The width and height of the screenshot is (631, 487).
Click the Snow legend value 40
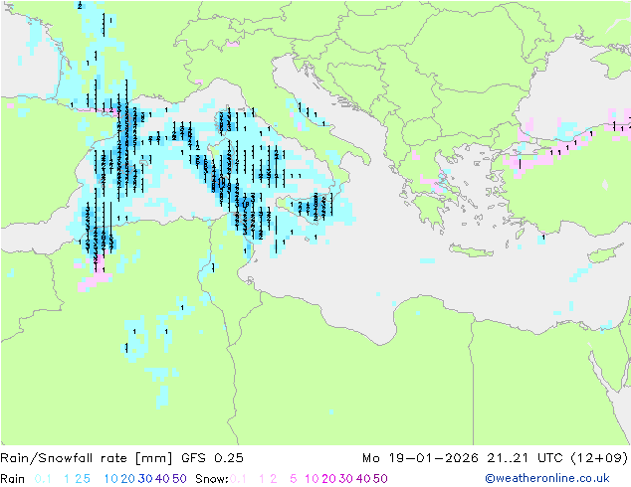363,479
